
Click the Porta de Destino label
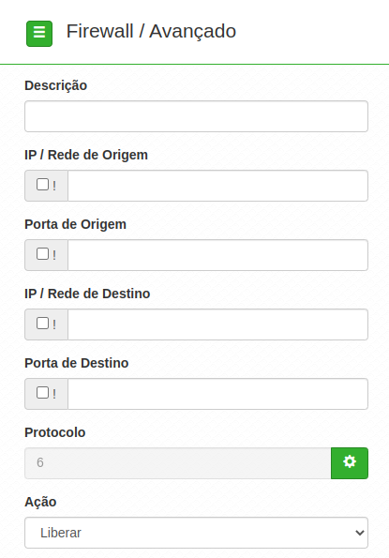(77, 363)
